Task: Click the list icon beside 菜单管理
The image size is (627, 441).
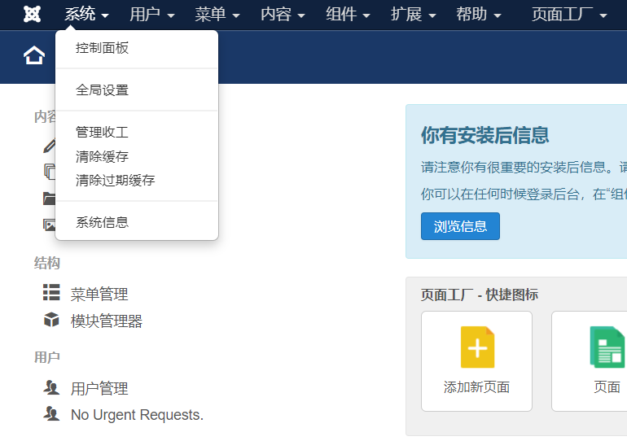Action: pos(51,292)
